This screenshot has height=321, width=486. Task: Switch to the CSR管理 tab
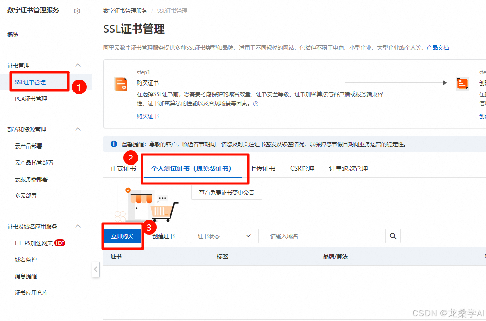(302, 168)
